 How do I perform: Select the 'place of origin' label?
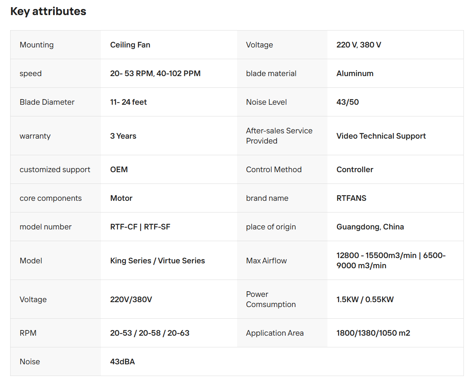click(x=271, y=227)
